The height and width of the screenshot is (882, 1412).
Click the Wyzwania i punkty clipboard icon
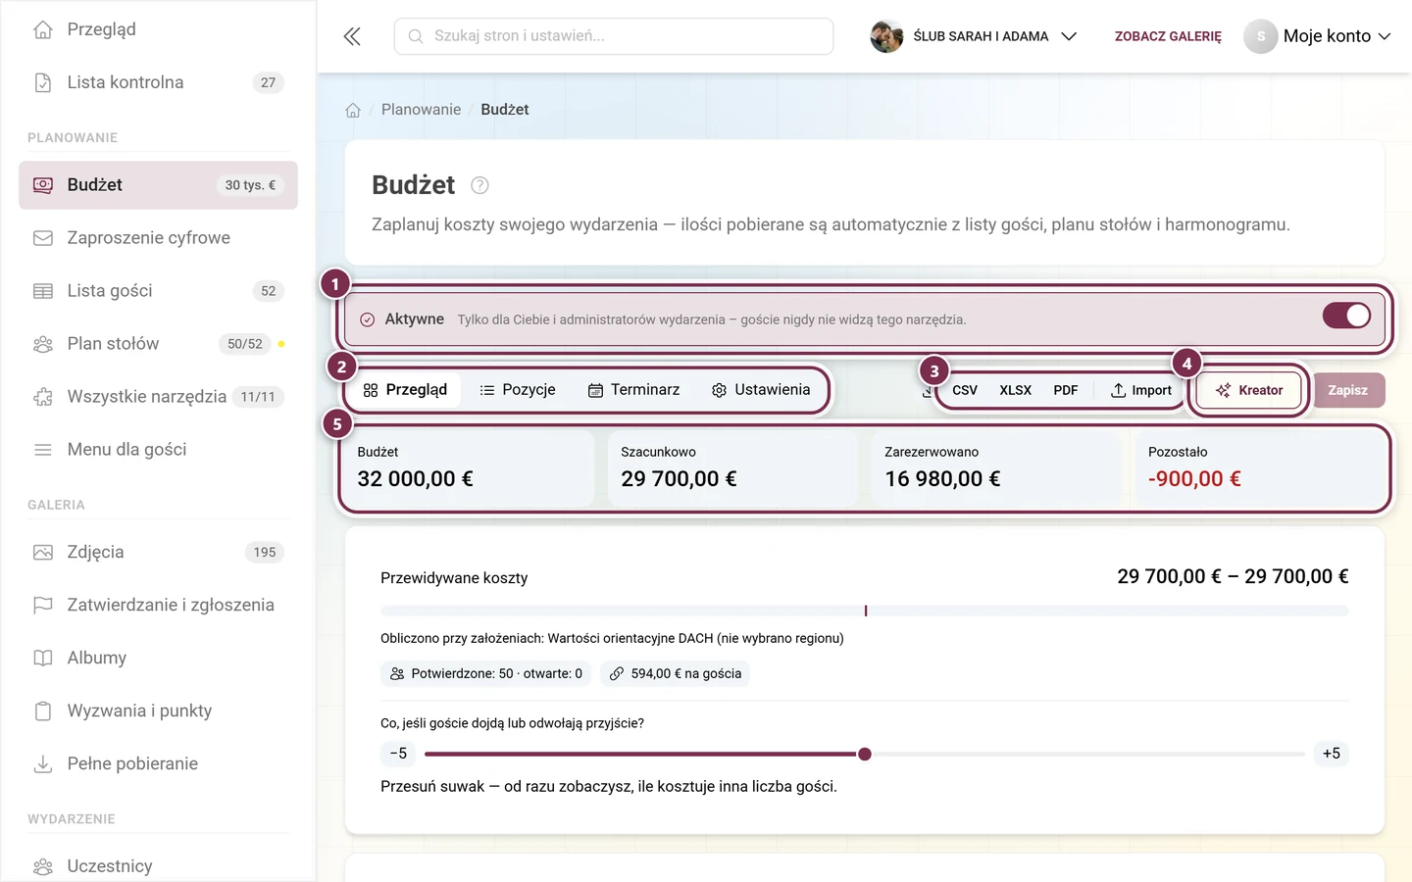pyautogui.click(x=43, y=710)
